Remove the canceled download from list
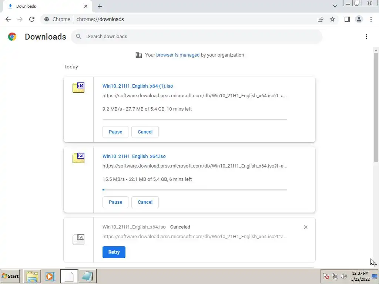The height and width of the screenshot is (284, 379). pyautogui.click(x=305, y=227)
